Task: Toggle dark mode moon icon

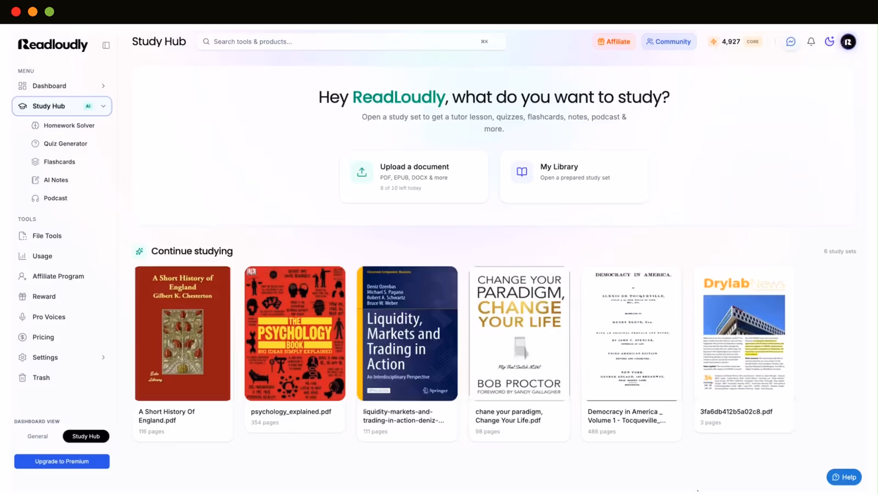Action: click(x=830, y=42)
